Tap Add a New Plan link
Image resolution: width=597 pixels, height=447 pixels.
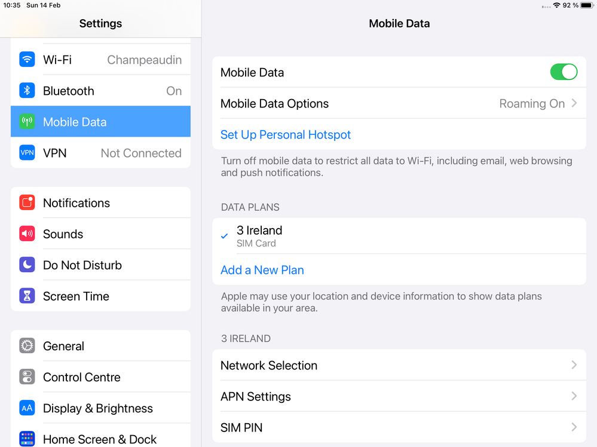tap(262, 270)
